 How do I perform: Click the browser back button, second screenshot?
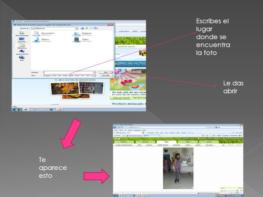click(115, 127)
